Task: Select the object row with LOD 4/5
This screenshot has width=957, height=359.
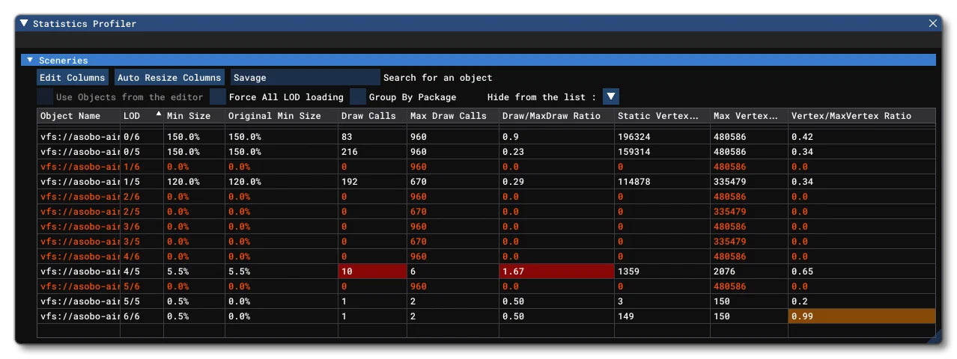Action: [487, 271]
